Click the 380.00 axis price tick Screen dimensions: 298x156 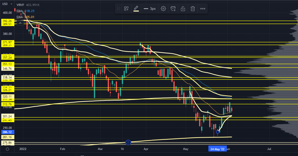coord(7,34)
